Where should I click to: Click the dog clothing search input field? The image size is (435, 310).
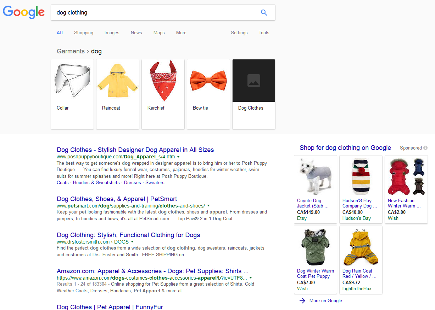click(156, 13)
